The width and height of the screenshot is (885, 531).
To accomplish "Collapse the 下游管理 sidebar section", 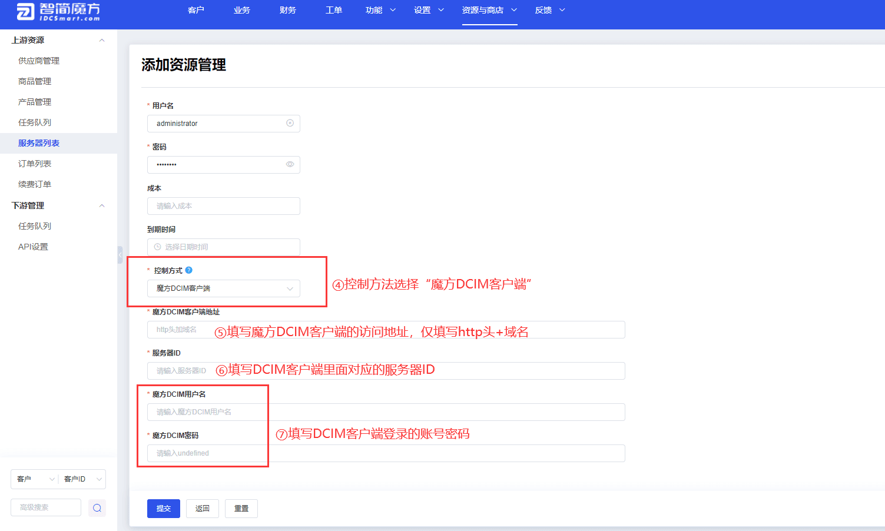I will pyautogui.click(x=102, y=205).
